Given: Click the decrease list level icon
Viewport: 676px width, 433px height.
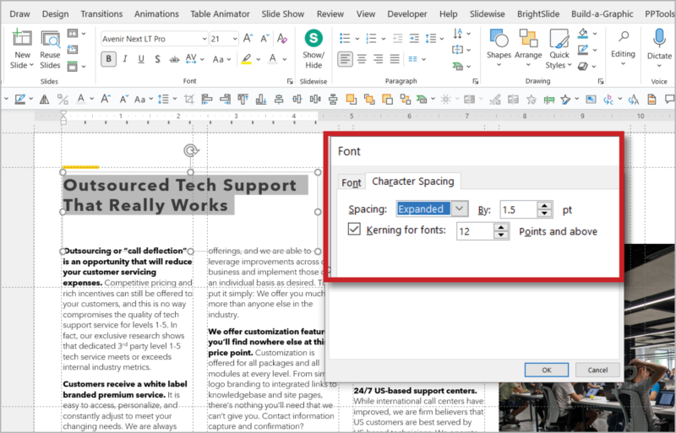Looking at the screenshot, I should click(x=397, y=39).
